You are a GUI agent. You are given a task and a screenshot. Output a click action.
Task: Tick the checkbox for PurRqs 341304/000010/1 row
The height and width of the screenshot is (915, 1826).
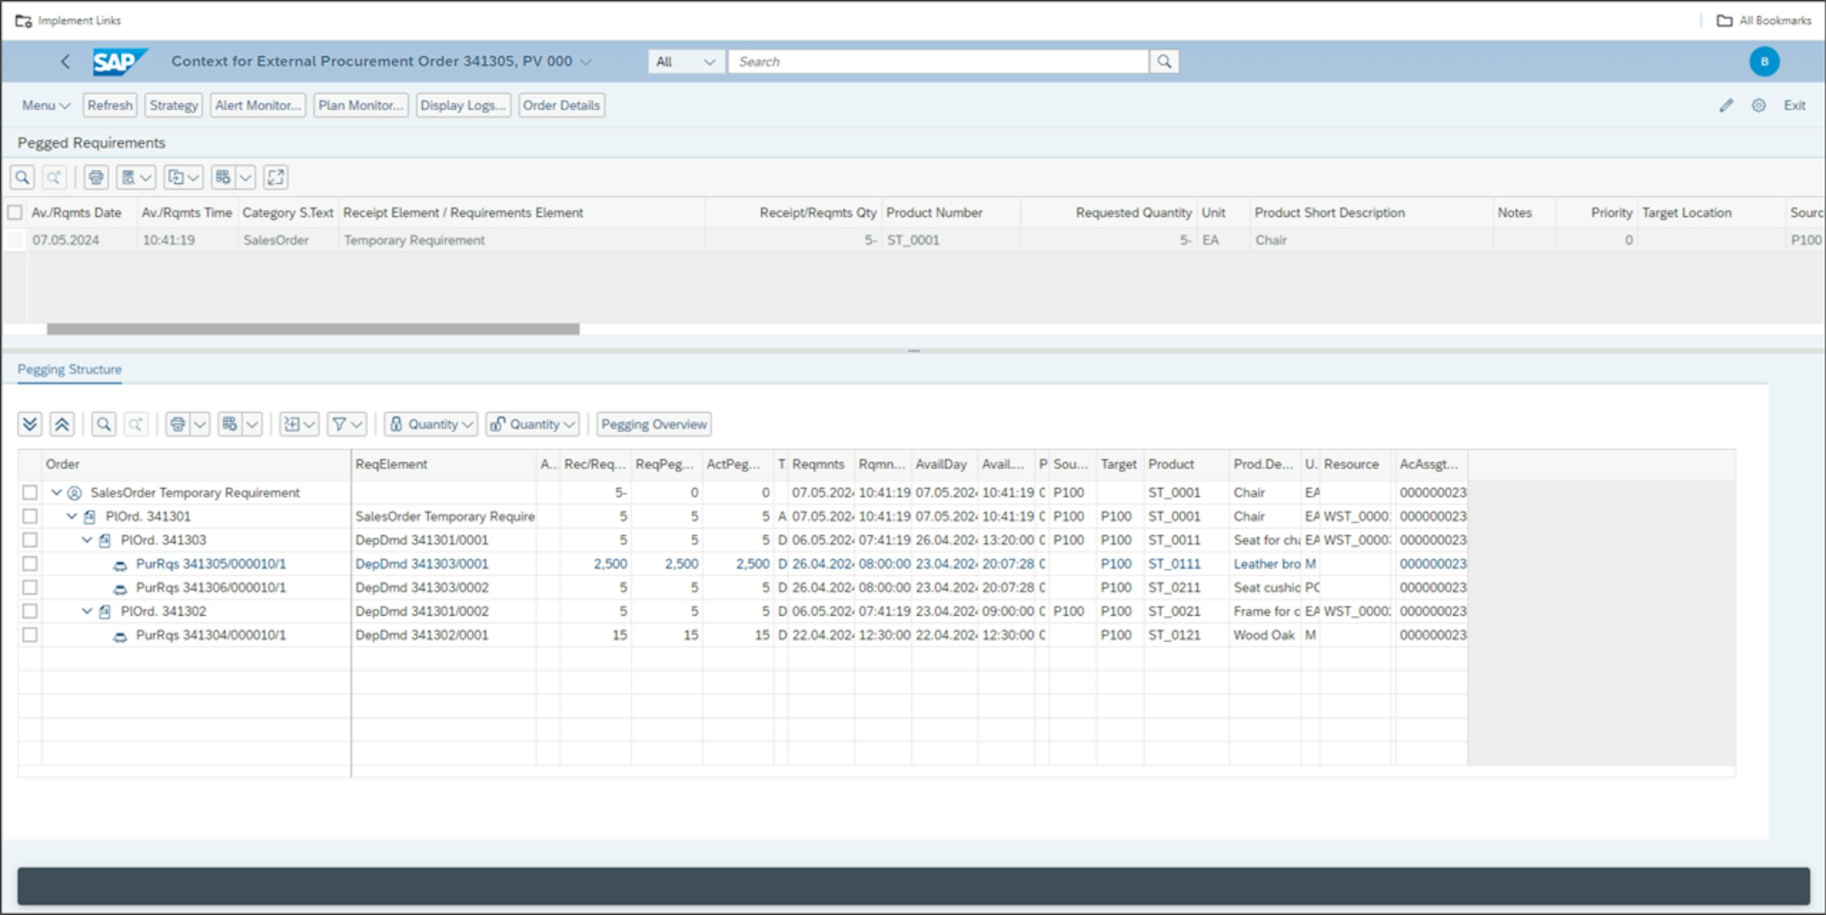coord(29,635)
